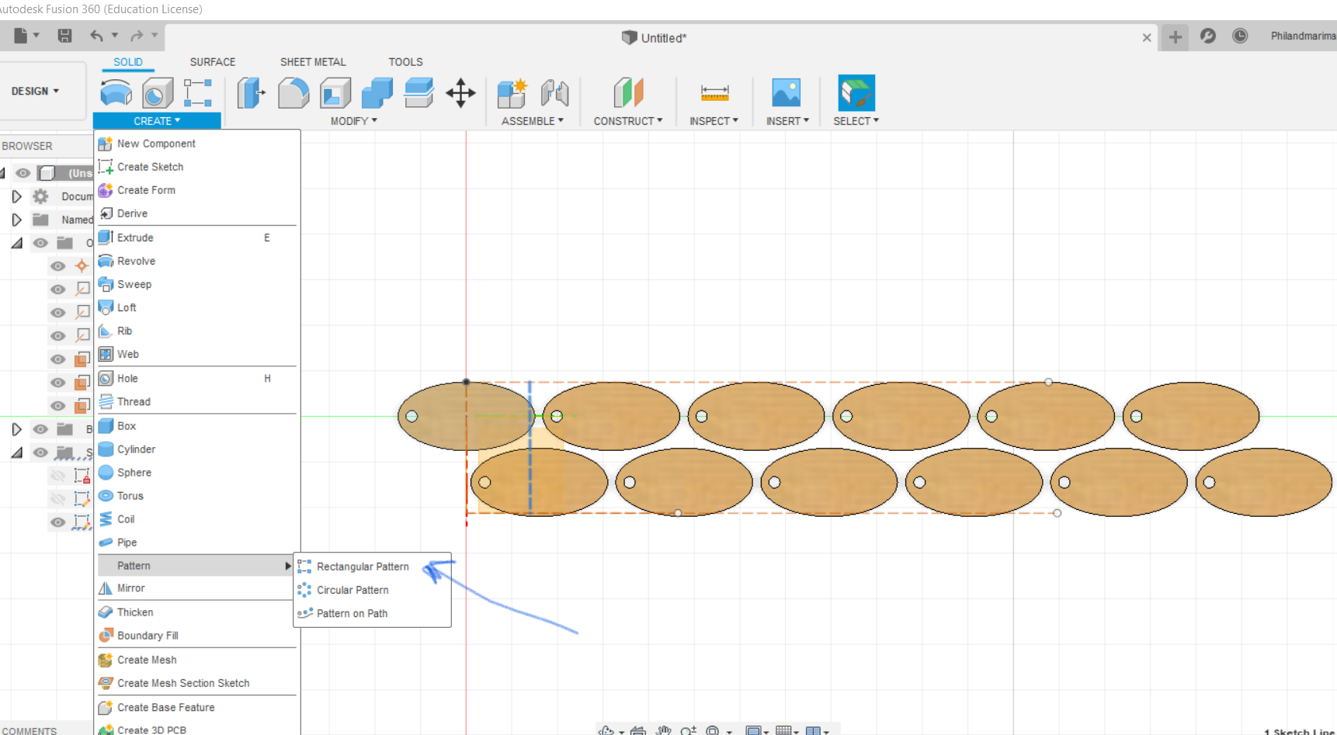Click the Canvas insert icon under Insert

pyautogui.click(x=787, y=92)
